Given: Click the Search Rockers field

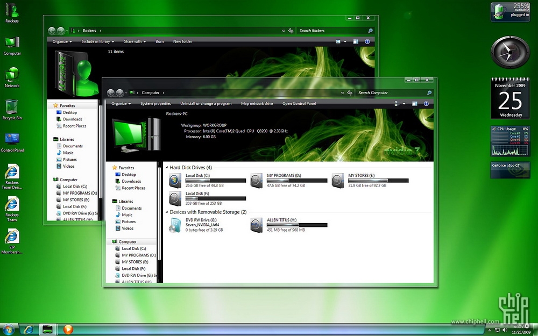Looking at the screenshot, I should [x=335, y=31].
